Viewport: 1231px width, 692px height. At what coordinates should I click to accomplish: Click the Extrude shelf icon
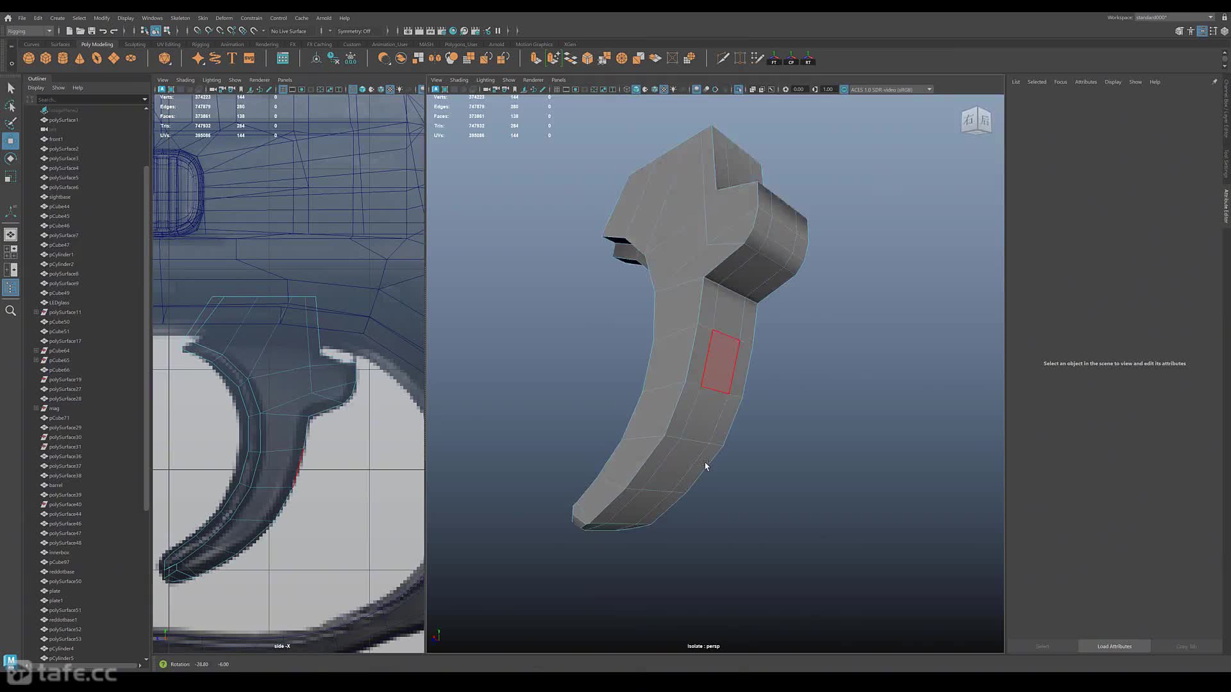536,58
